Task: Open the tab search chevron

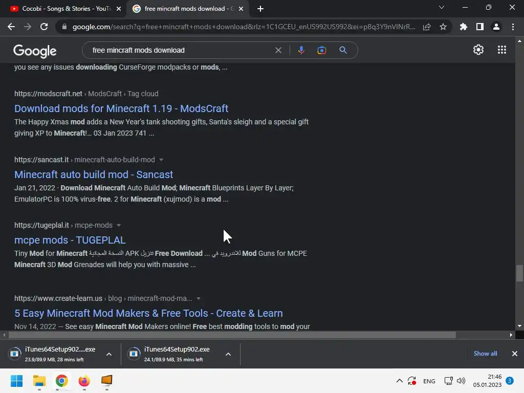Action: tap(442, 7)
